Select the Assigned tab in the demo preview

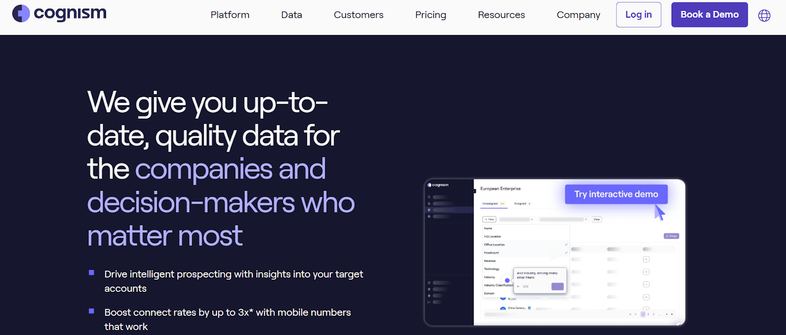522,204
